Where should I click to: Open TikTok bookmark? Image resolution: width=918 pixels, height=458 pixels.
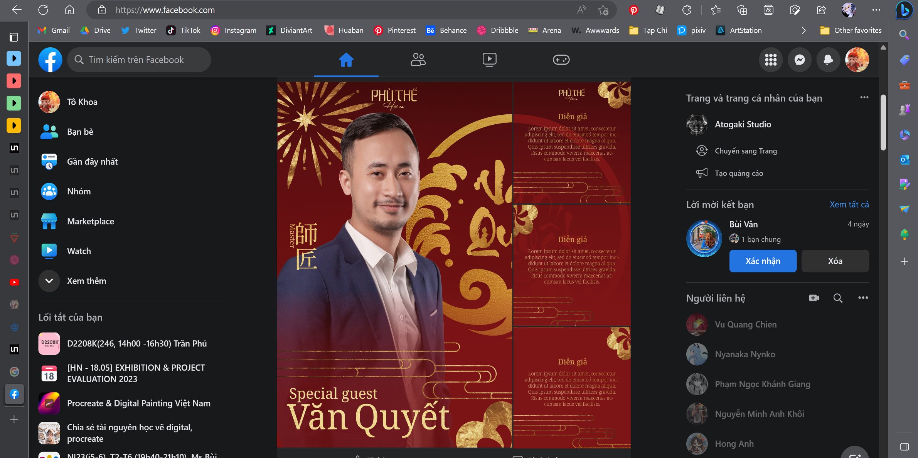tap(183, 30)
